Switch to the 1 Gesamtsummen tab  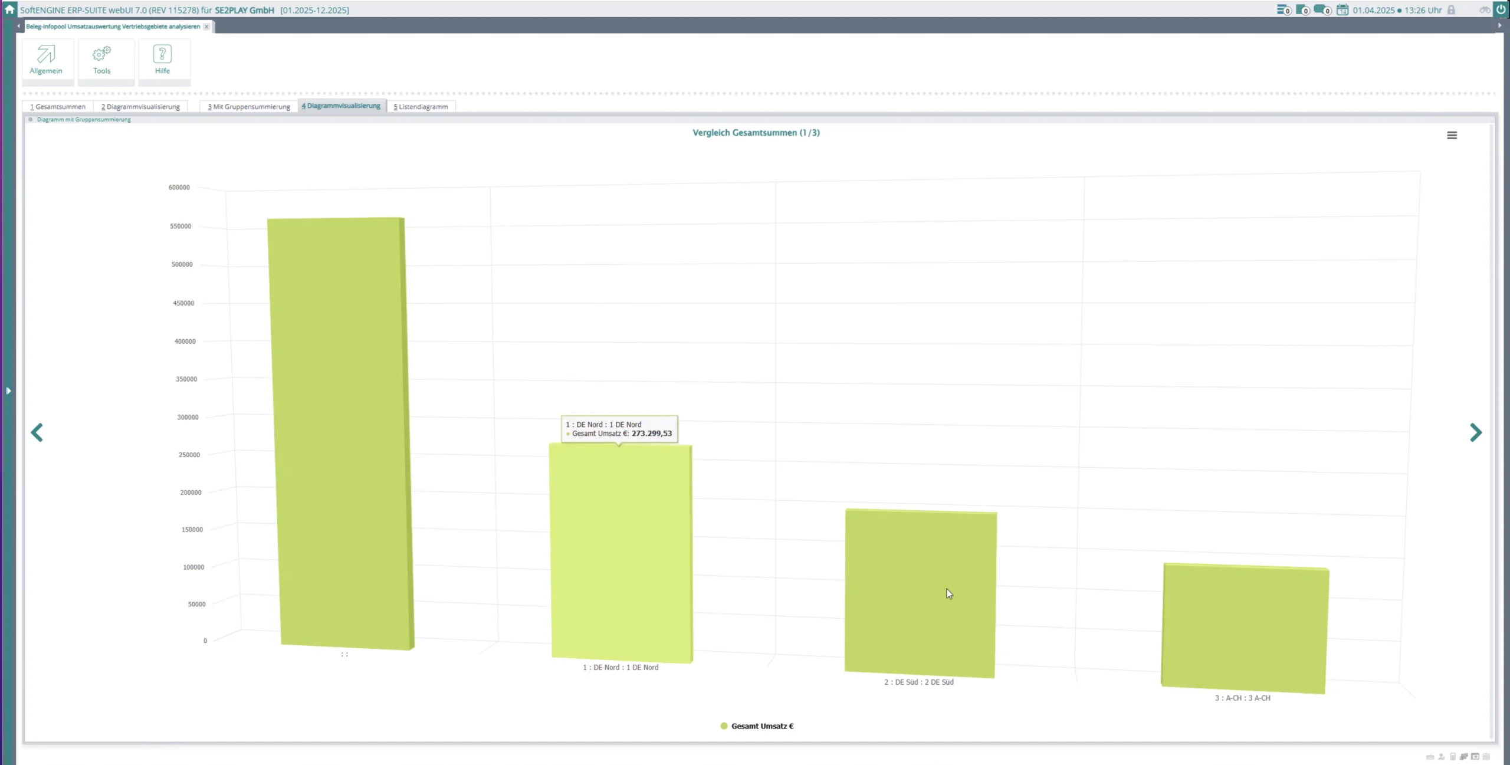click(58, 107)
